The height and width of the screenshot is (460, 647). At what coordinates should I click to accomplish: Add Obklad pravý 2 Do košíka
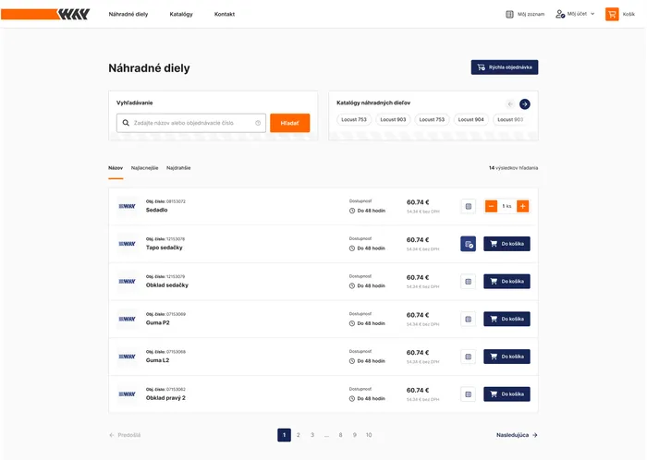507,394
